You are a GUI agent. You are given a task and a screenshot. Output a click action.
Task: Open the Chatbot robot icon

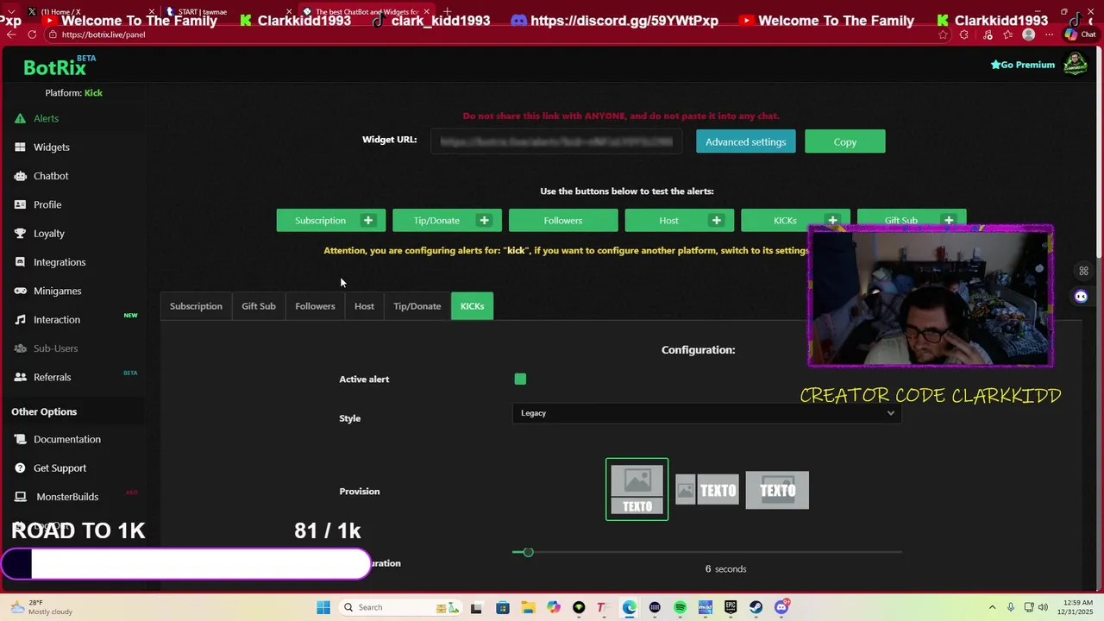pyautogui.click(x=20, y=176)
